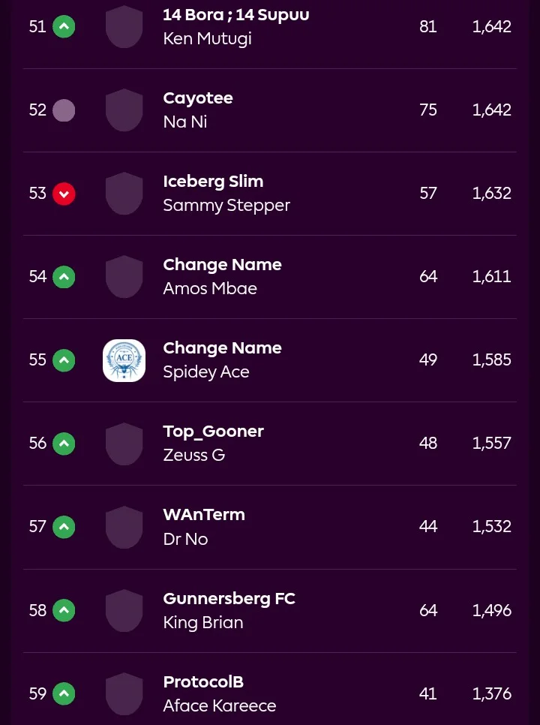
Task: Click the shield badge beside Iceberg Slim
Action: click(x=124, y=194)
